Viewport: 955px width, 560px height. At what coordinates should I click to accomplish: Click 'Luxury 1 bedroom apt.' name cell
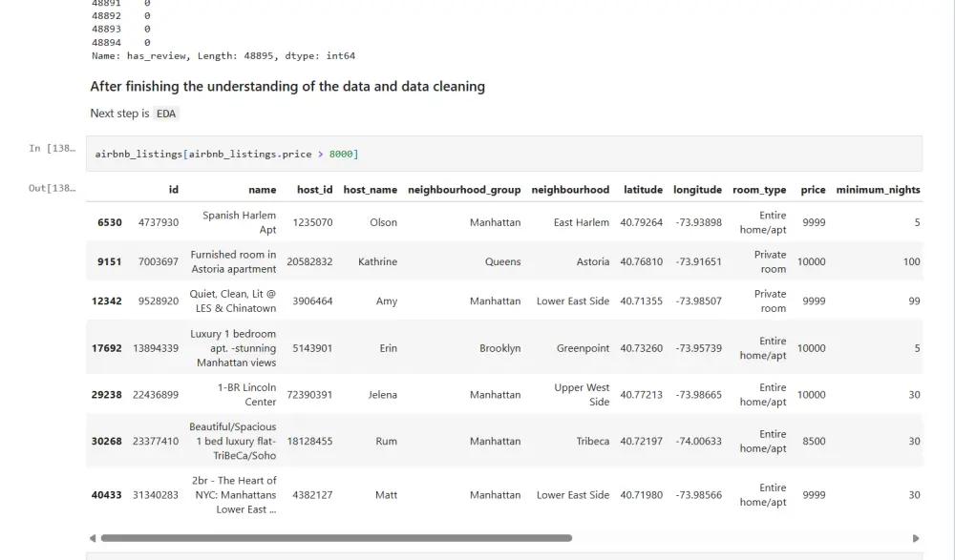(x=233, y=348)
